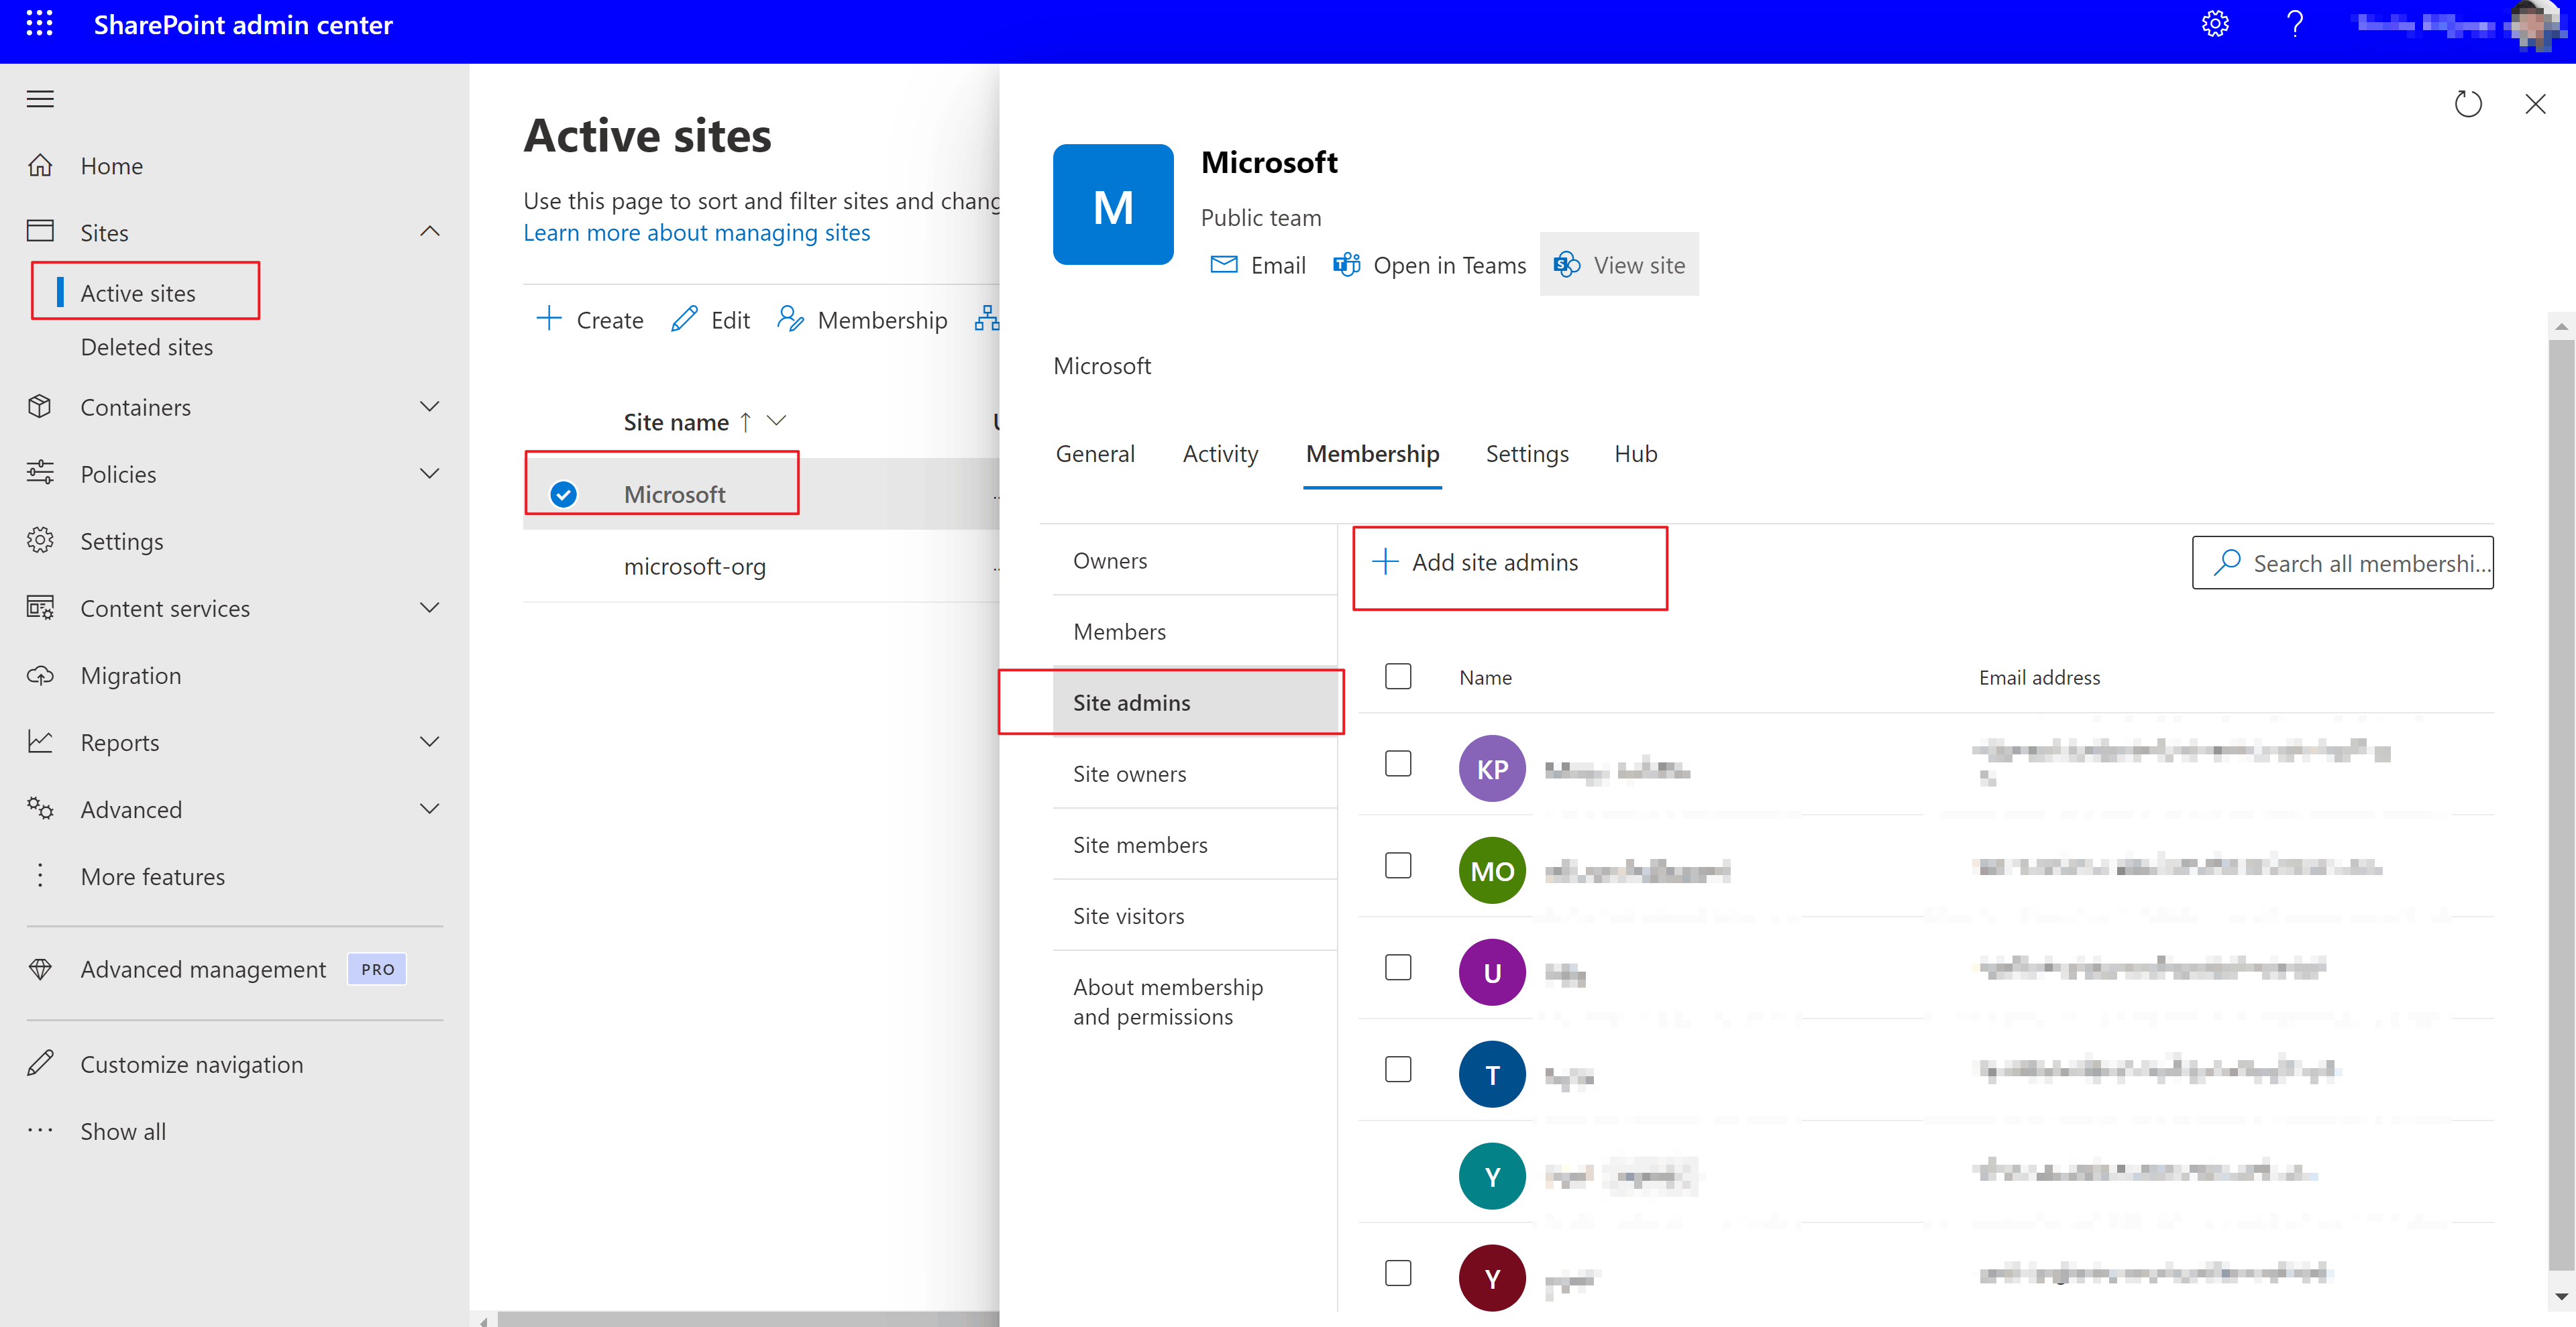Click the Create plus icon
2576x1327 pixels.
tap(548, 319)
